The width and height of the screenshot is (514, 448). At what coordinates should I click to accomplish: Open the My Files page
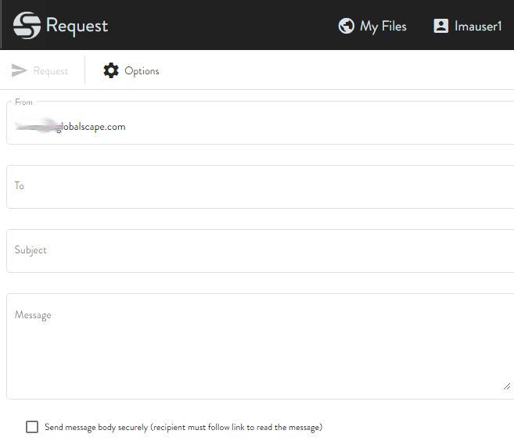click(x=383, y=26)
